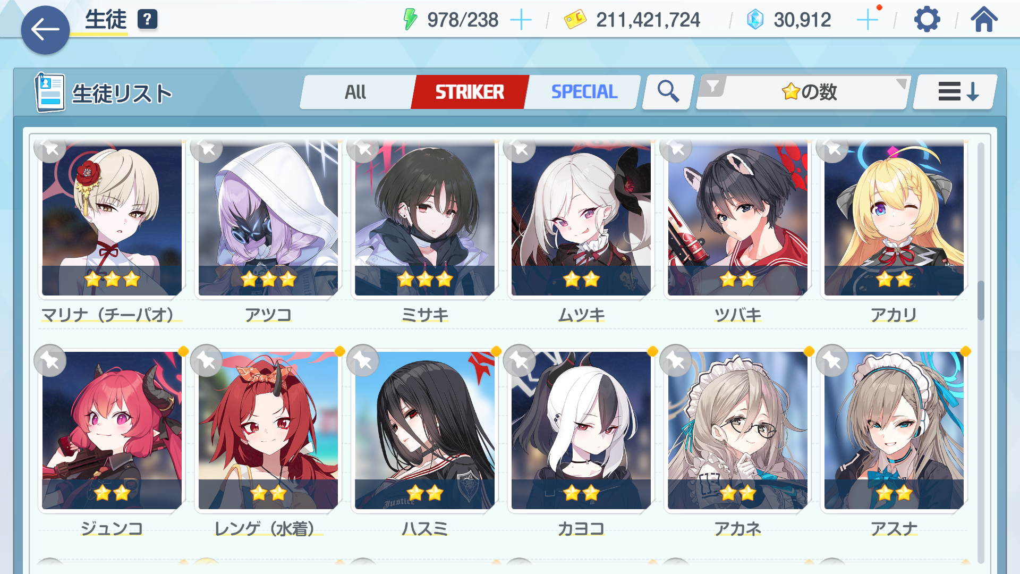Open student カヨコ's portrait

tap(581, 430)
